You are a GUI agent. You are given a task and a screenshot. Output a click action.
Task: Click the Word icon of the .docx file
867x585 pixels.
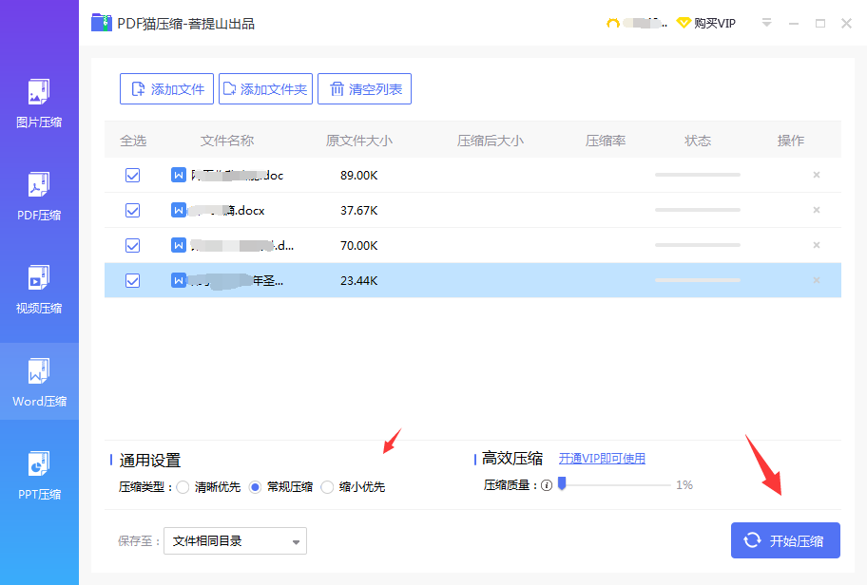coord(179,210)
